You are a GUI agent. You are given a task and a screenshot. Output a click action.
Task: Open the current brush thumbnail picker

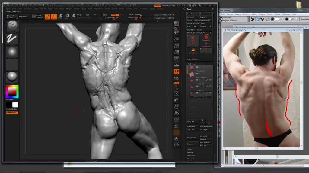coord(12,26)
